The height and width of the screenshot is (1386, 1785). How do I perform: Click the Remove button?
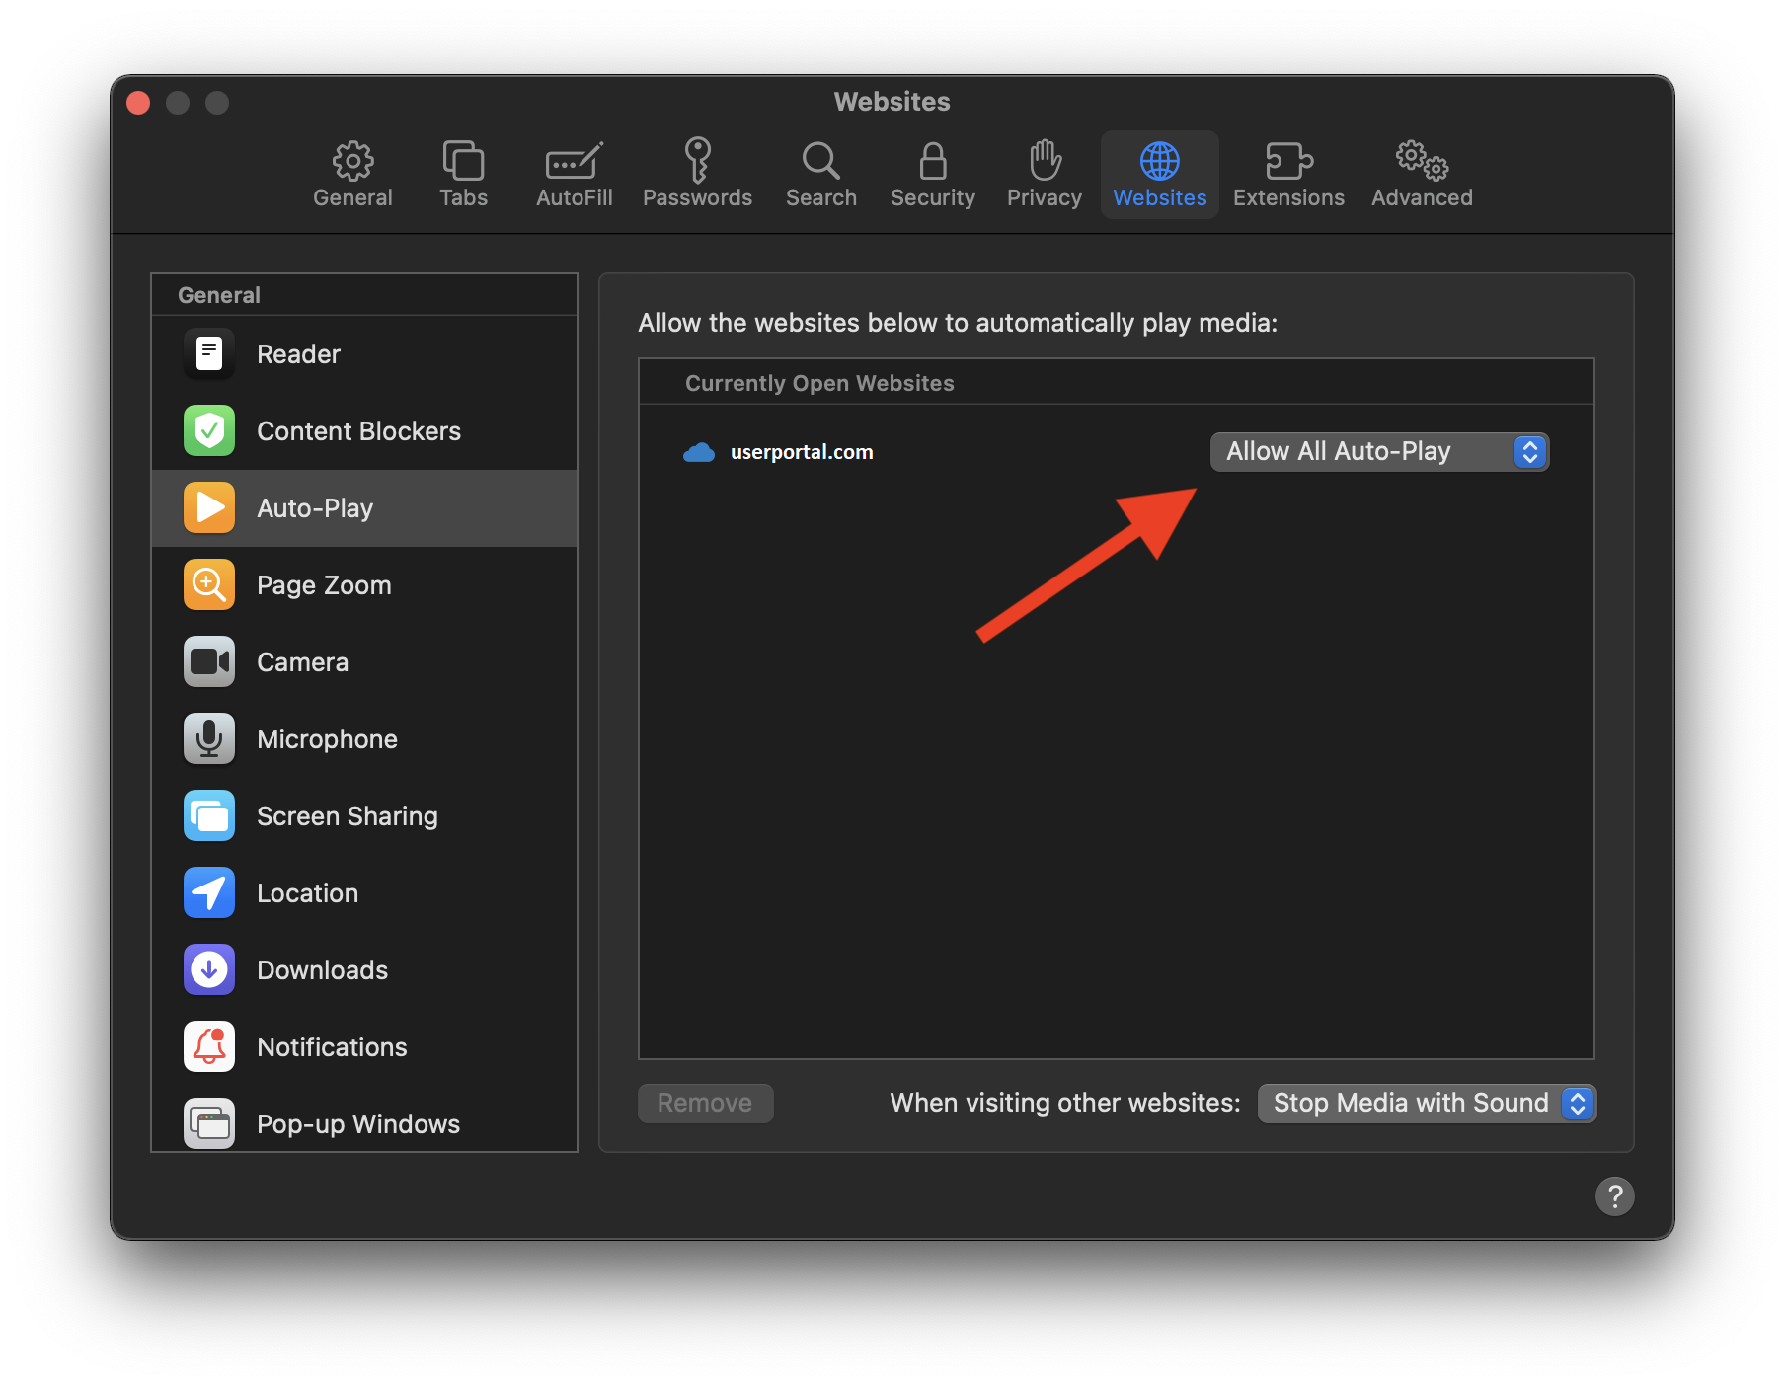click(x=705, y=1103)
